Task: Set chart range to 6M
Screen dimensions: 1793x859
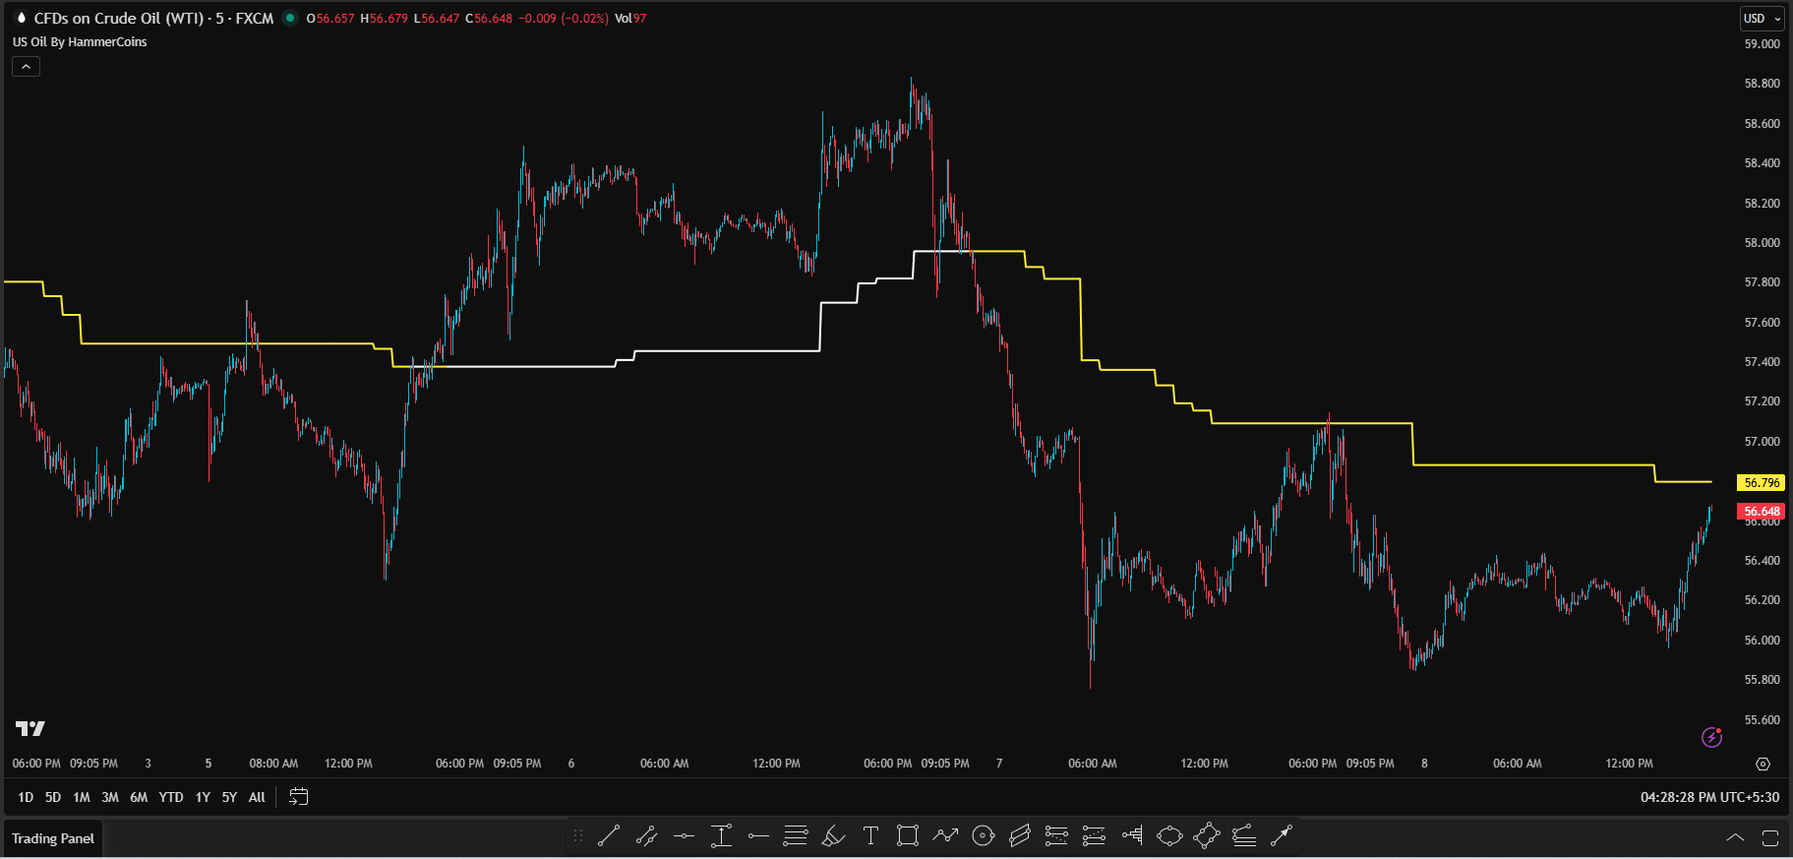Action: [x=139, y=797]
